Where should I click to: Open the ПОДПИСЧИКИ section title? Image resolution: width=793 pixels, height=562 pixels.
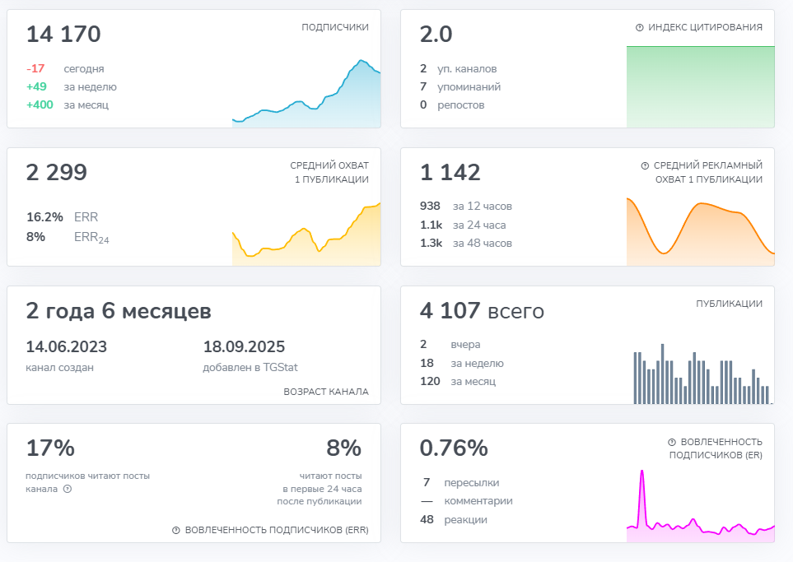[x=334, y=27]
